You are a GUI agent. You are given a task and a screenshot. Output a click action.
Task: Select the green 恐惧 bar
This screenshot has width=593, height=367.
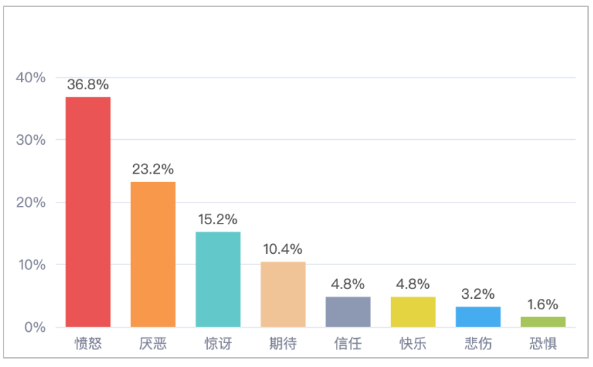542,321
